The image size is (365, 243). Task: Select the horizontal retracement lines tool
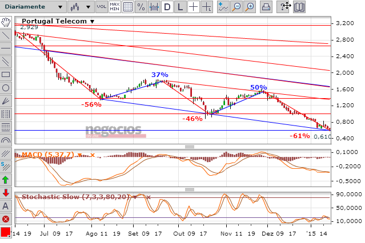tap(6, 127)
